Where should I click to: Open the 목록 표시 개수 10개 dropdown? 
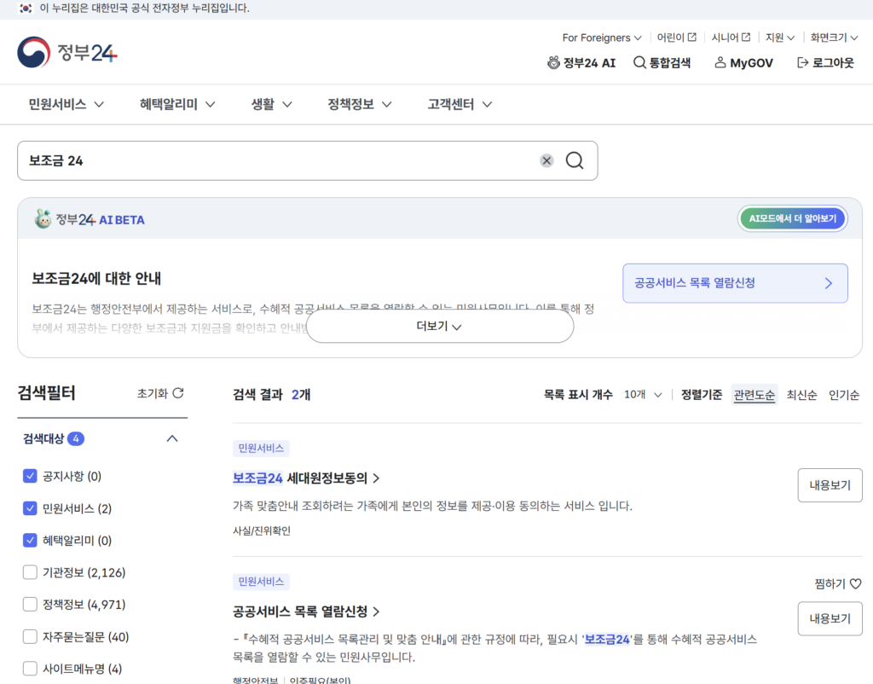click(643, 394)
